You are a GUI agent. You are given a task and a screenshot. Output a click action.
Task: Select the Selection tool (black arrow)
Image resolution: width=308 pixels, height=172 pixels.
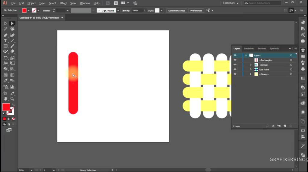click(x=5, y=23)
